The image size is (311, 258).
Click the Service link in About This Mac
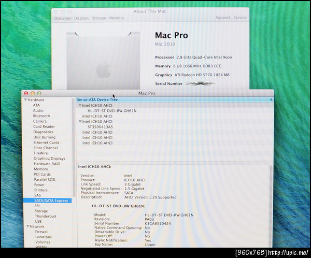240,18
